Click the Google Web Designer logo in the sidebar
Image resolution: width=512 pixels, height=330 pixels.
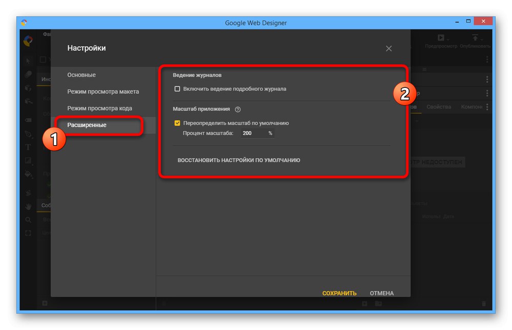coord(28,41)
